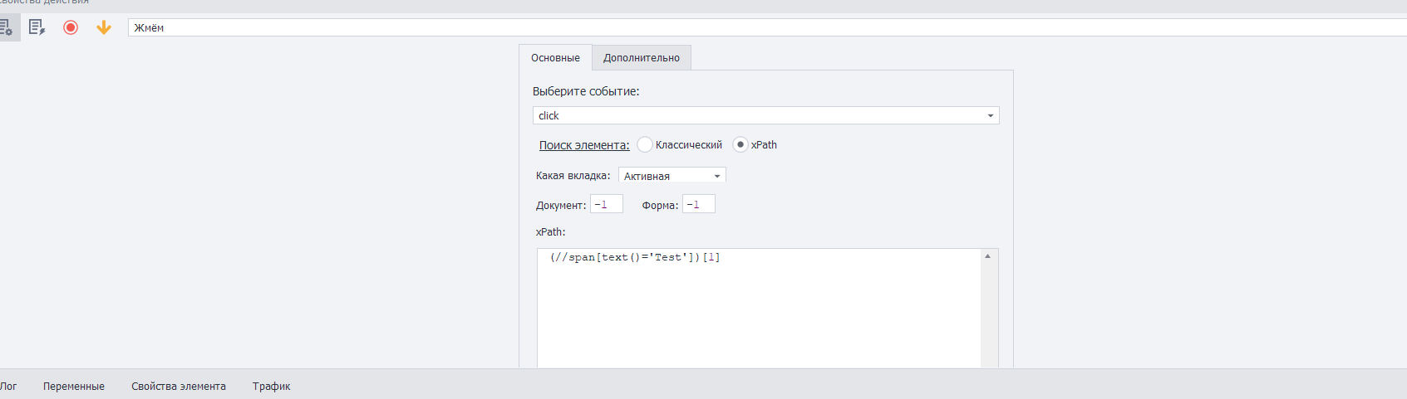Expand the Какая вкладка dropdown set to Активная
The width and height of the screenshot is (1407, 399).
coord(672,176)
